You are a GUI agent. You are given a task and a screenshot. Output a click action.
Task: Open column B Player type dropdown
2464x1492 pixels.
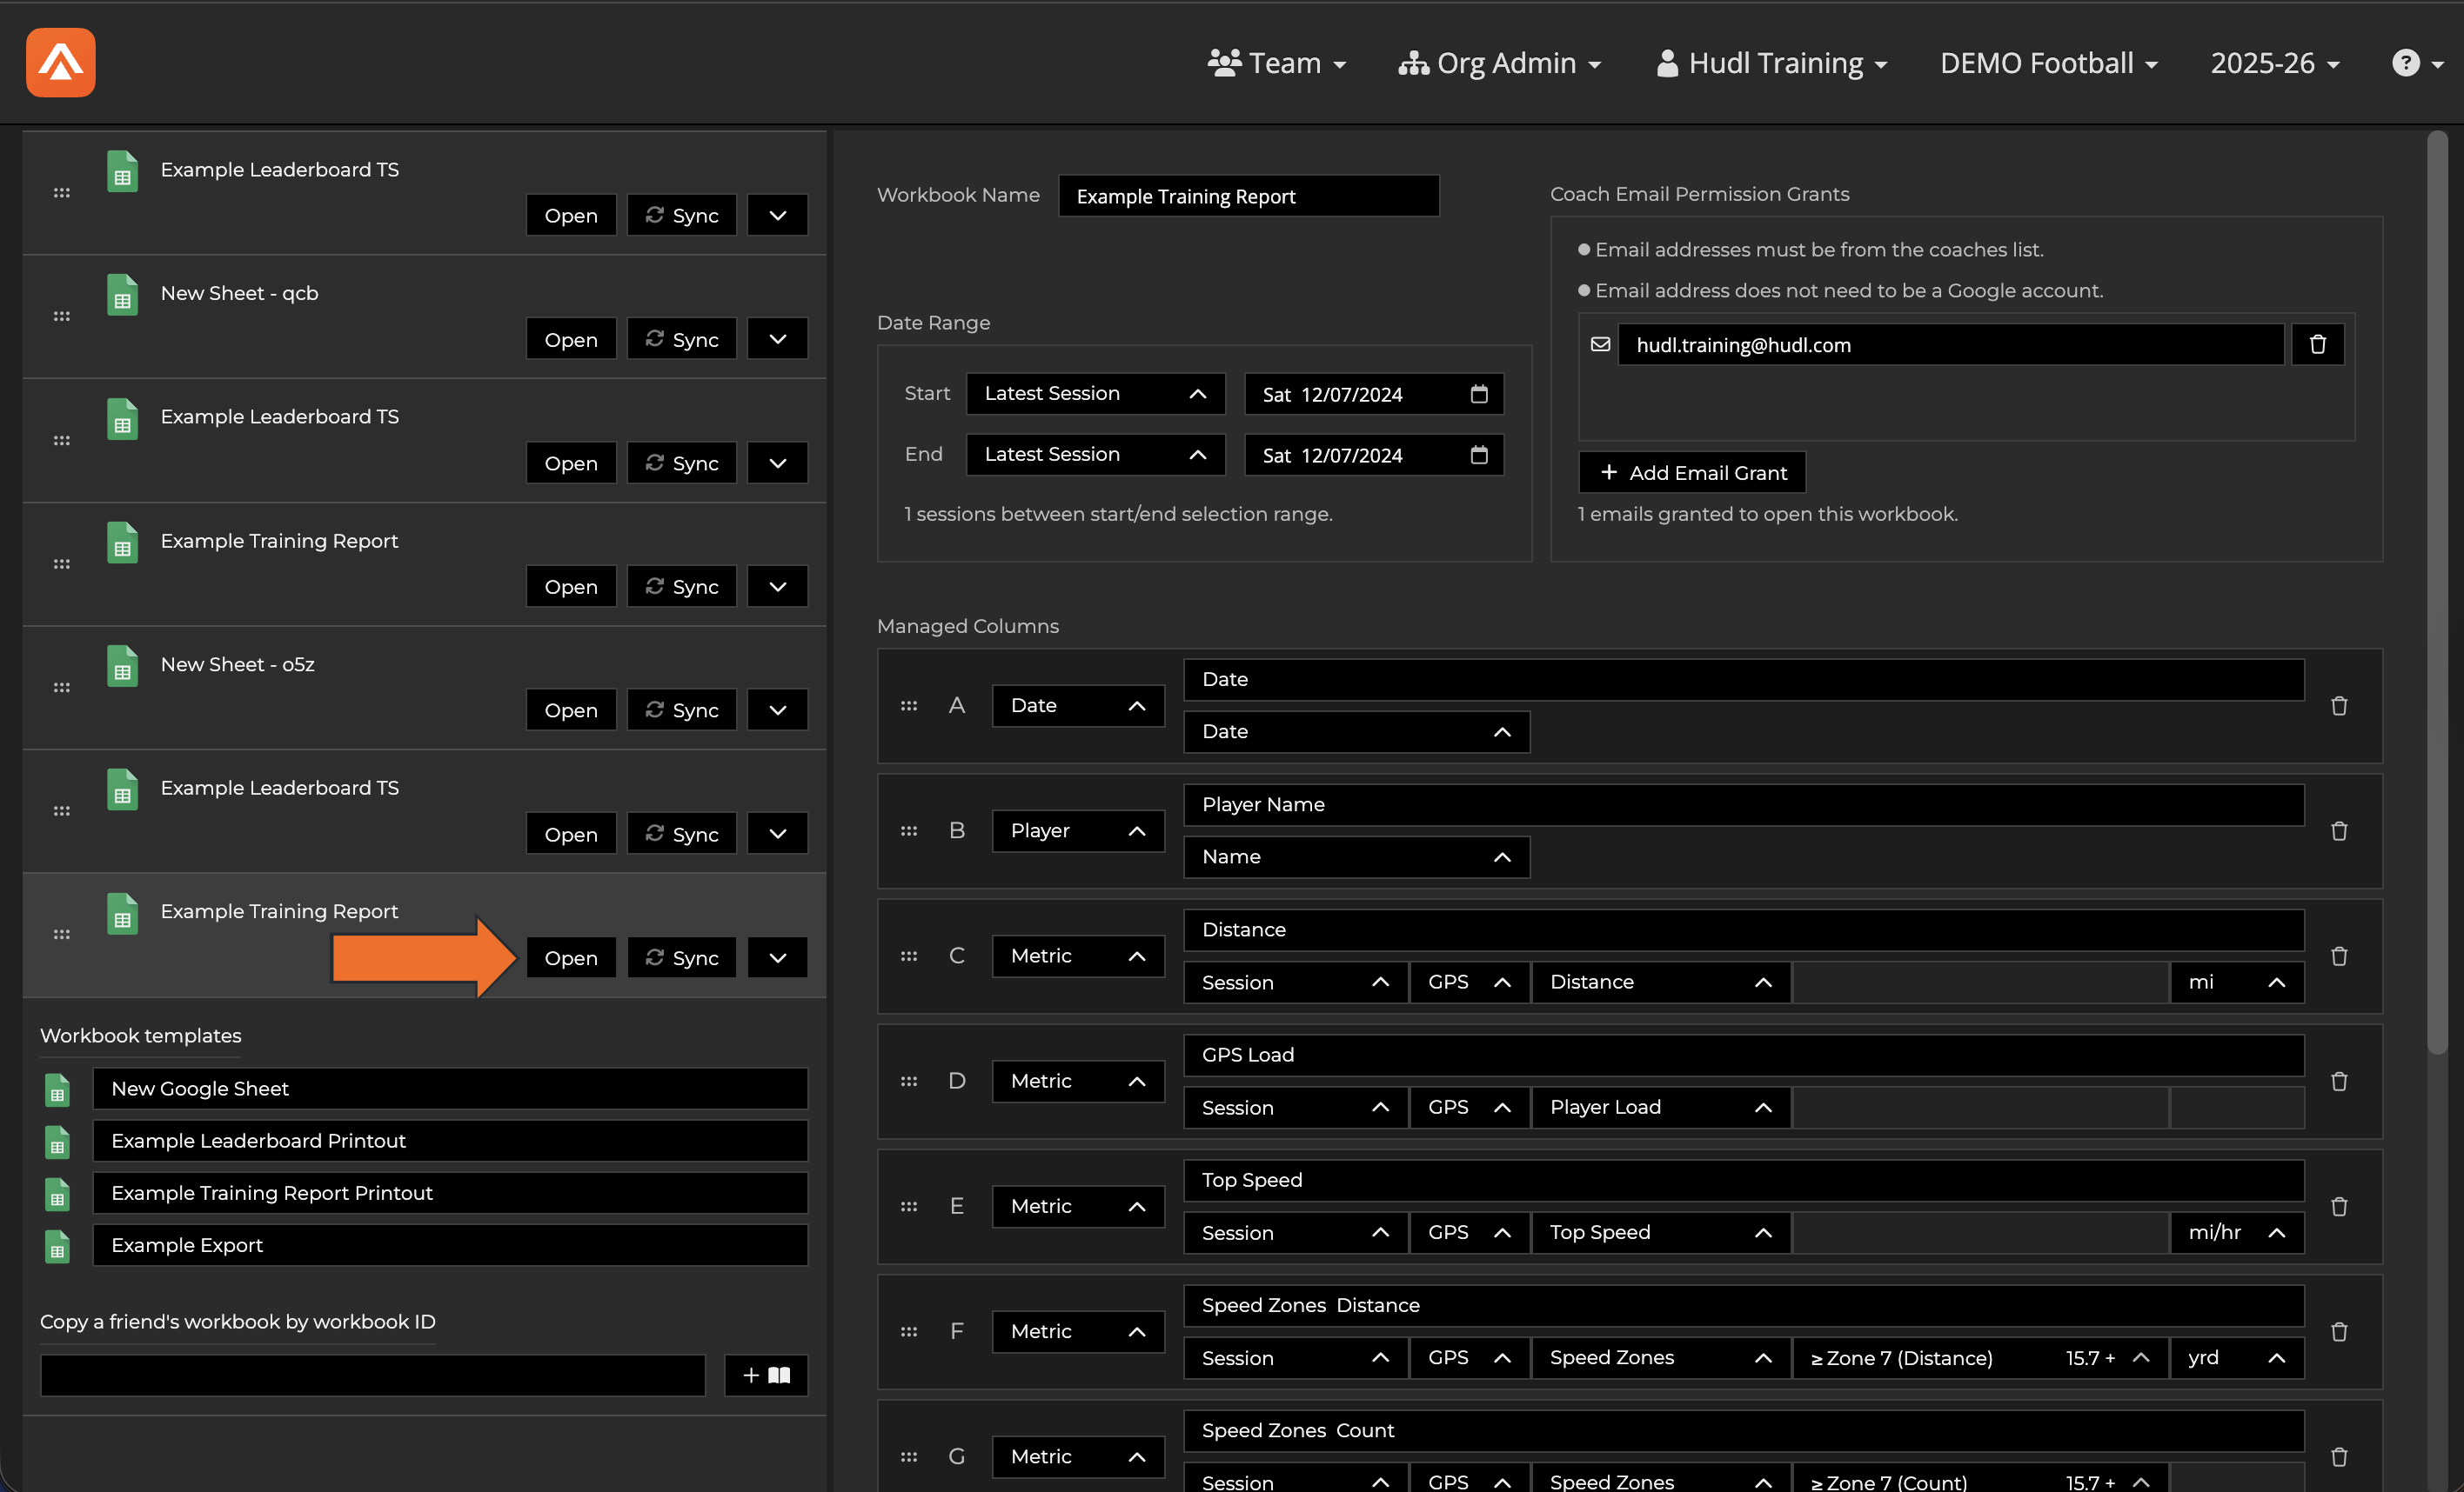(x=1078, y=830)
